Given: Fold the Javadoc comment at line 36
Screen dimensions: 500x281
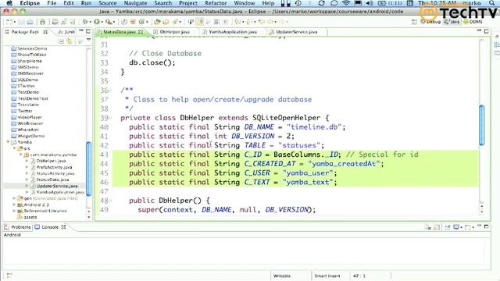Looking at the screenshot, I should tap(110, 91).
